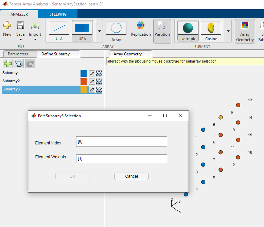Delete Subarray3 with X icon
264x227 pixels.
pos(99,90)
